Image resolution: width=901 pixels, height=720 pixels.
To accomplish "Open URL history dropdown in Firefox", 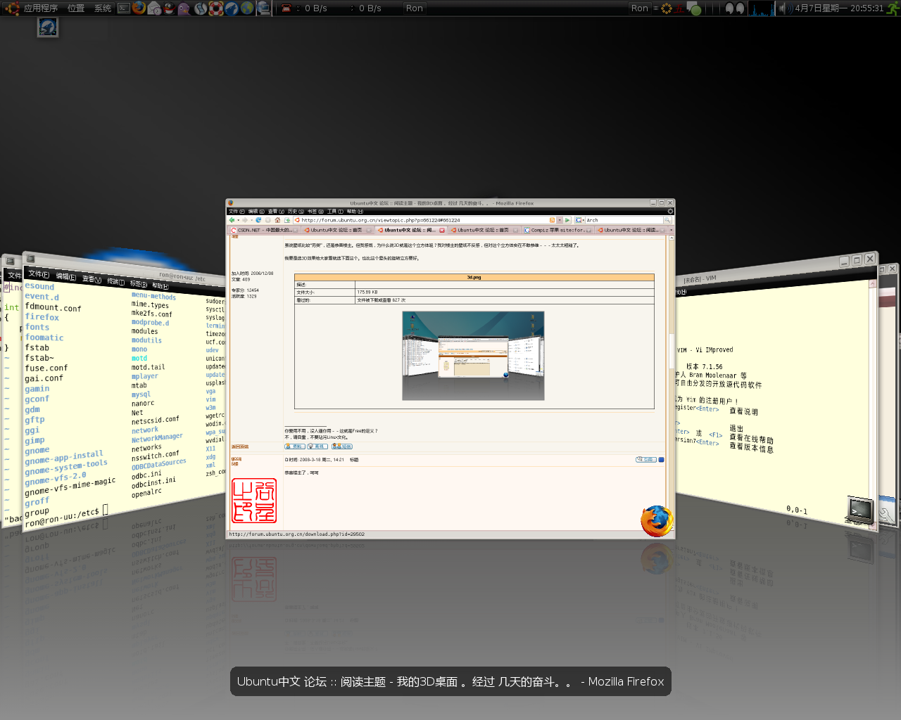I will 560,220.
